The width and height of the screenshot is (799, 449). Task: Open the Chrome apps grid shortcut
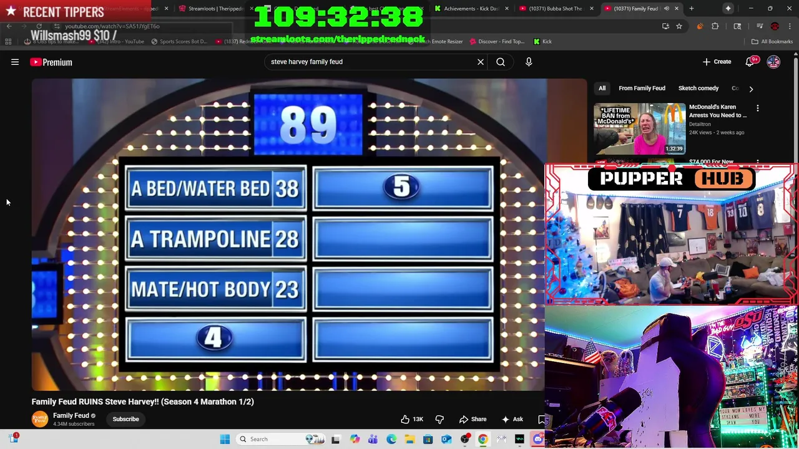tap(8, 42)
